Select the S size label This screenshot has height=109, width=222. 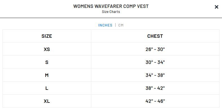47,62
